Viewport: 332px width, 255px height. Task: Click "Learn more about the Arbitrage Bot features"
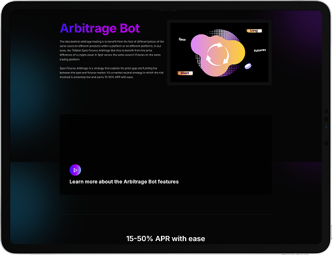[x=124, y=182]
